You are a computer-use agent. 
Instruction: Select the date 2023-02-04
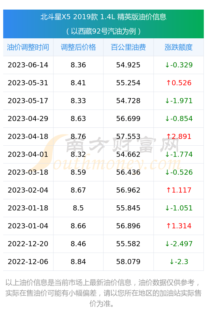click(28, 190)
